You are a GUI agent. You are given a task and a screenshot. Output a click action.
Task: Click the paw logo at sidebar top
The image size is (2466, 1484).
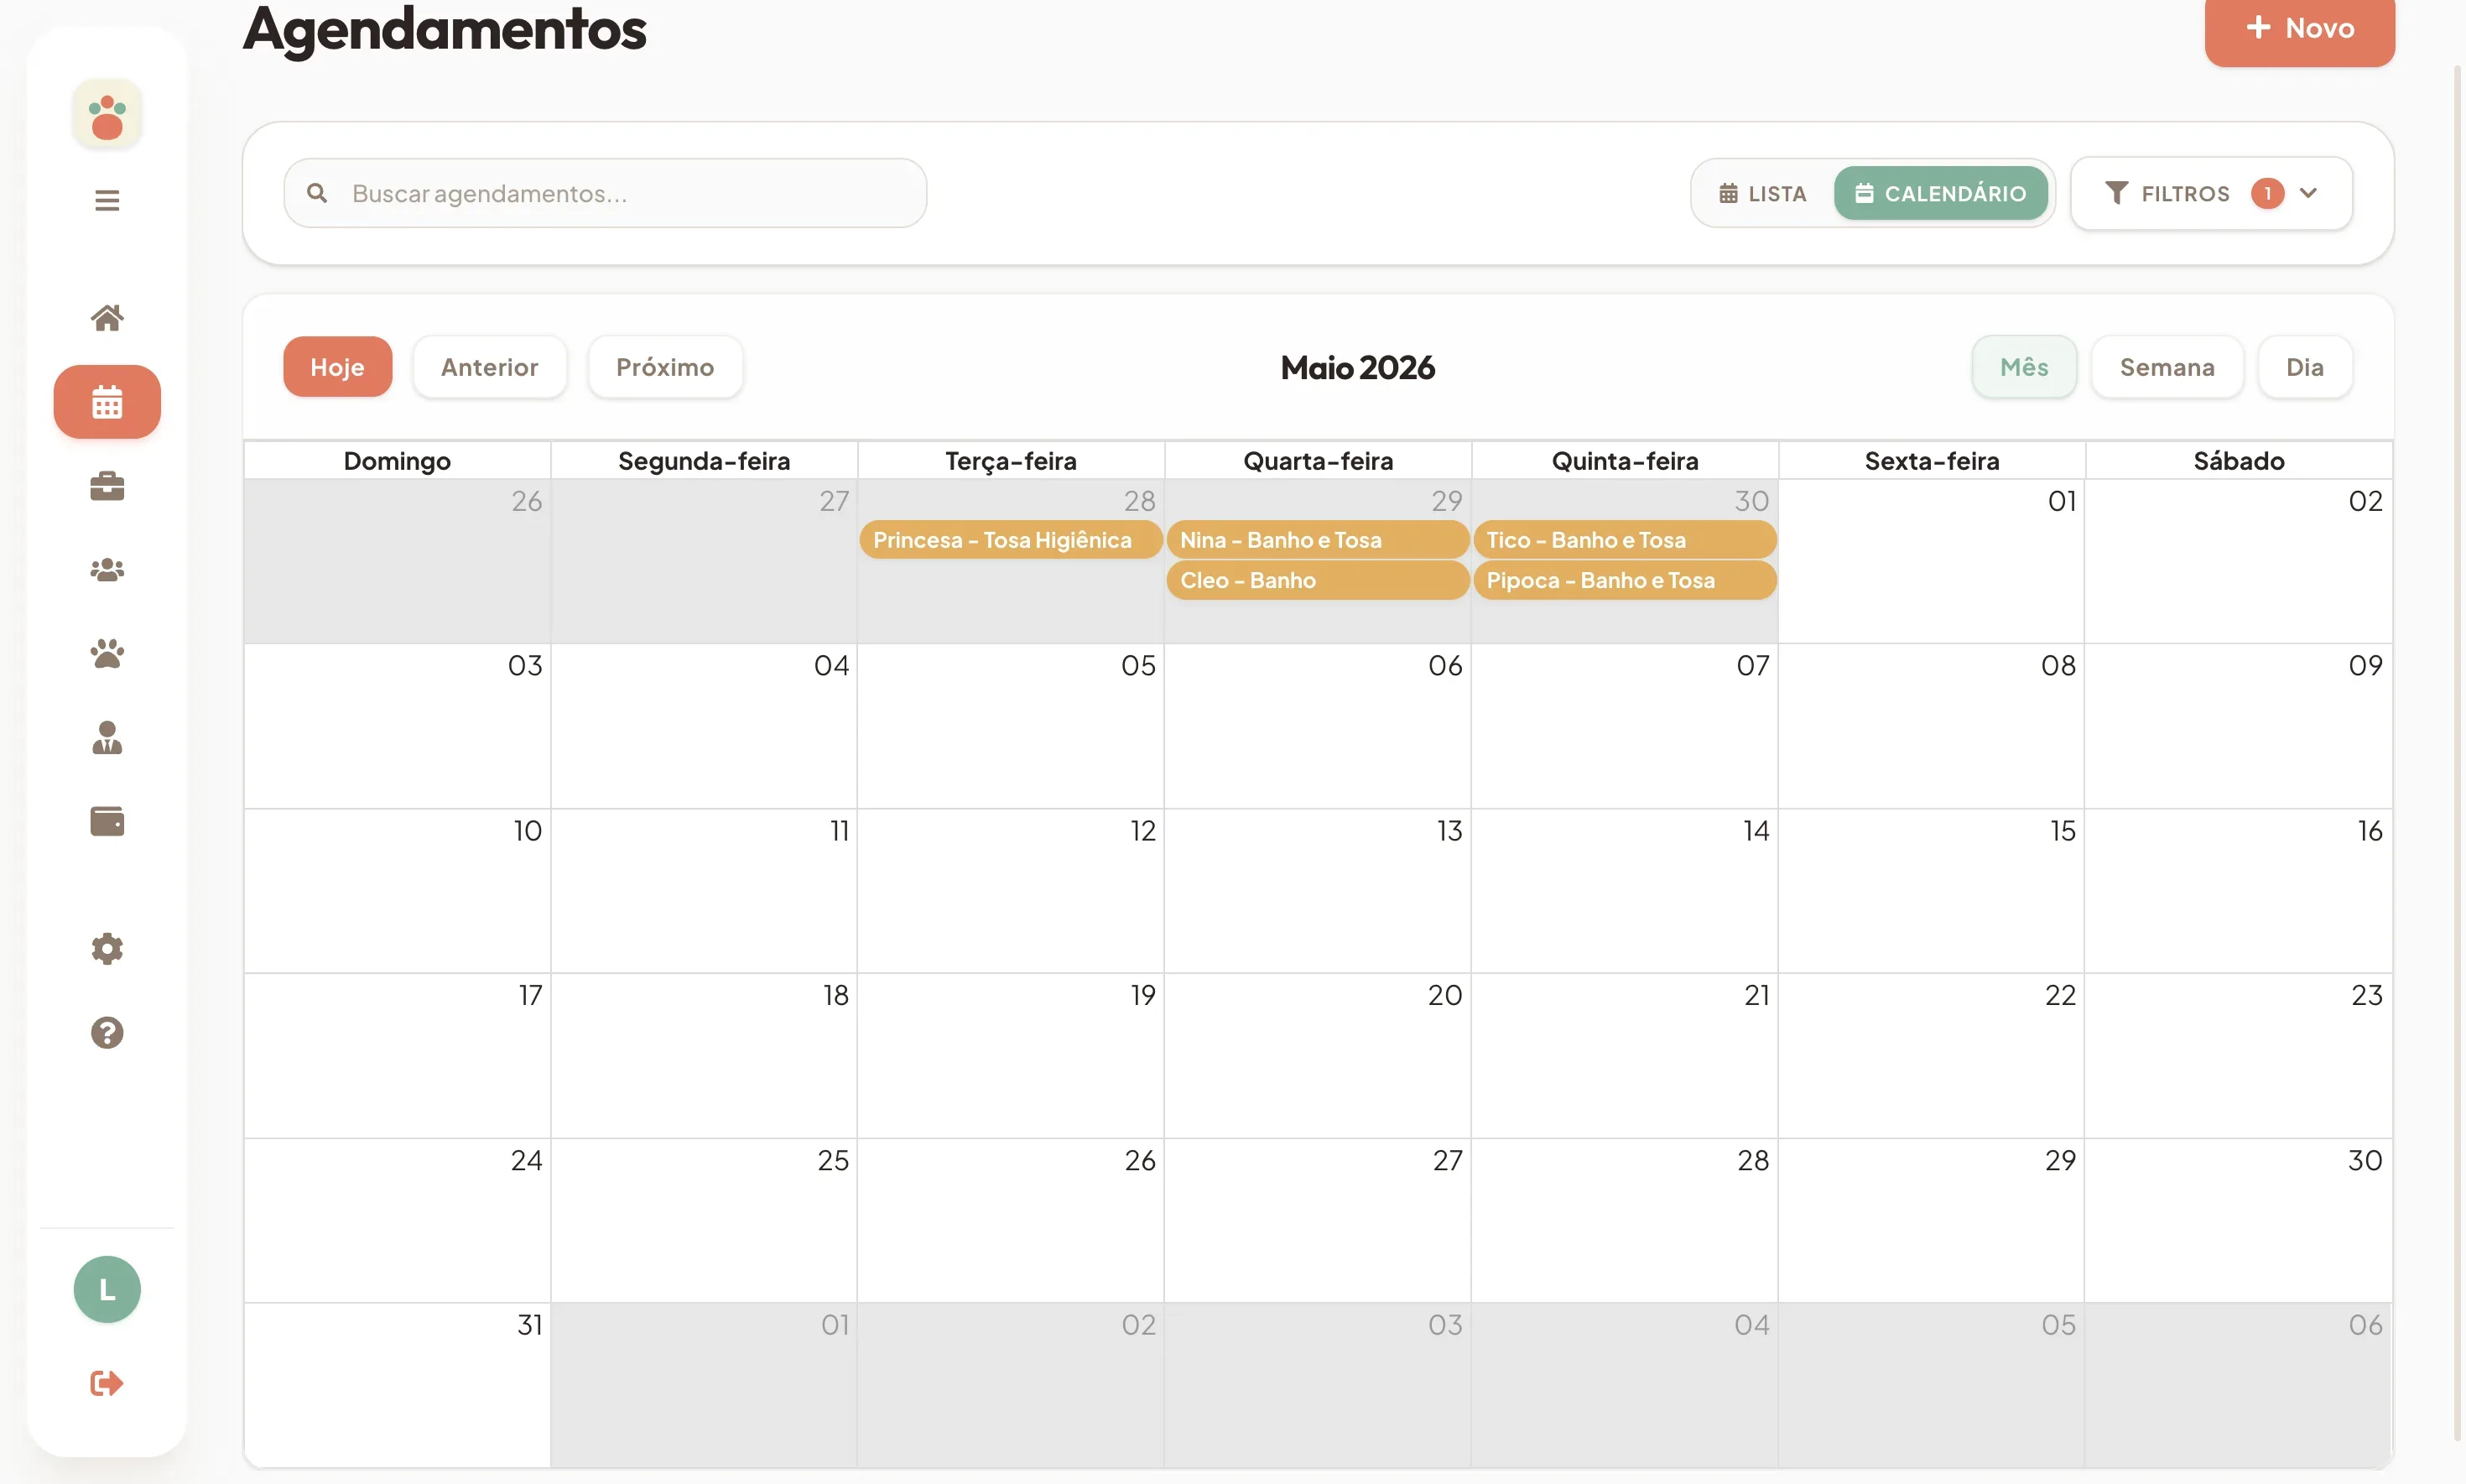107,115
